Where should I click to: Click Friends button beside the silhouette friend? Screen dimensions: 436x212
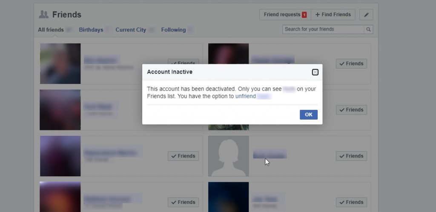(351, 156)
